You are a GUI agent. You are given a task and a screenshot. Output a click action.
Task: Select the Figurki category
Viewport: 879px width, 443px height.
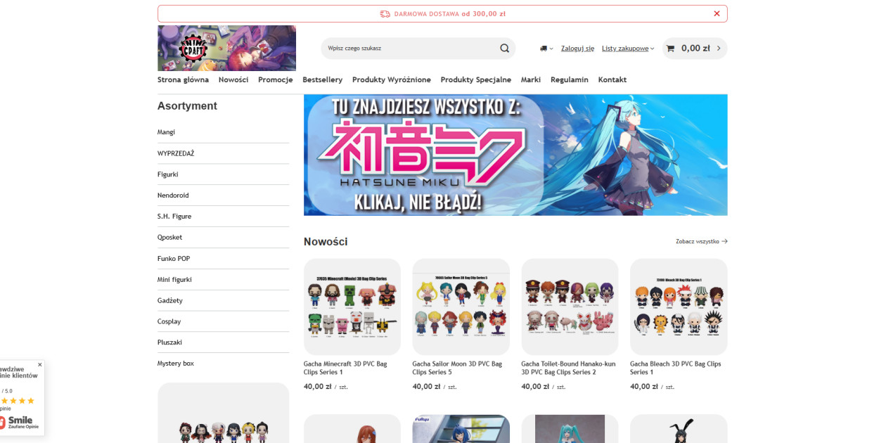[223, 174]
